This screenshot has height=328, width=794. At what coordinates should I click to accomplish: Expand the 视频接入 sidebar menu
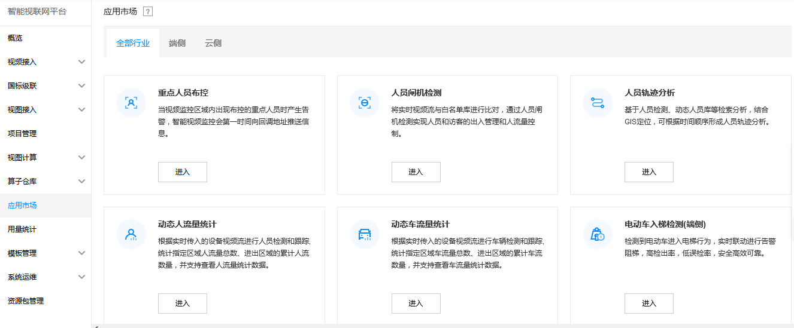pos(46,62)
